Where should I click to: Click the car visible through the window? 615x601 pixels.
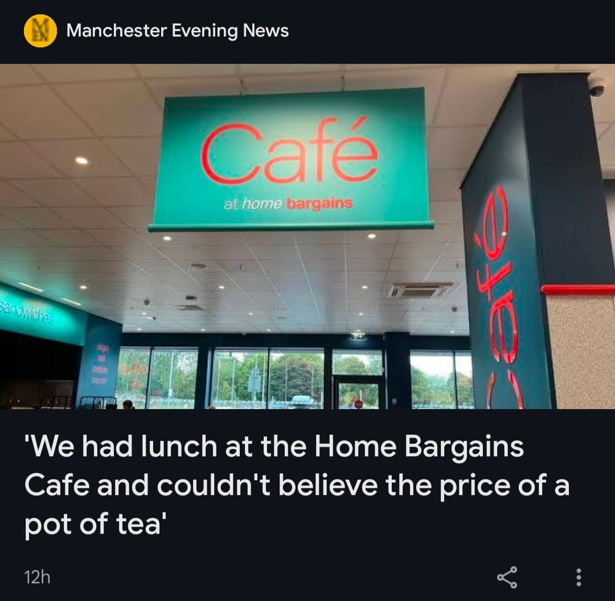pyautogui.click(x=301, y=401)
